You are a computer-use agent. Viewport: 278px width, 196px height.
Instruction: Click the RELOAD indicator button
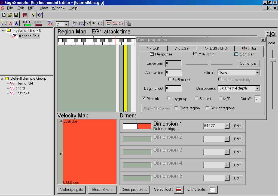(x=39, y=23)
